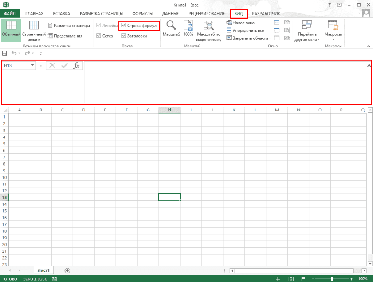Collapse the formula bar
Screen dimensions: 373x282
[x=369, y=66]
